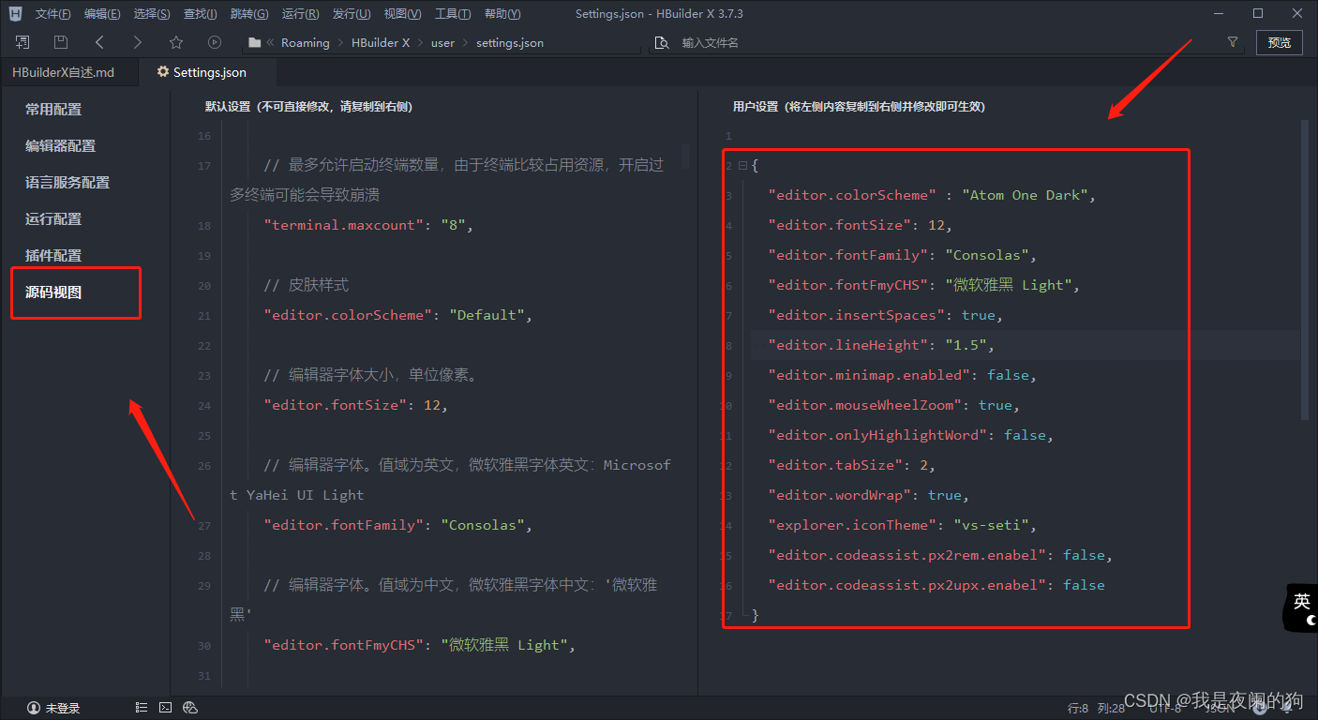Click settings.json in the breadcrumb path

(510, 42)
